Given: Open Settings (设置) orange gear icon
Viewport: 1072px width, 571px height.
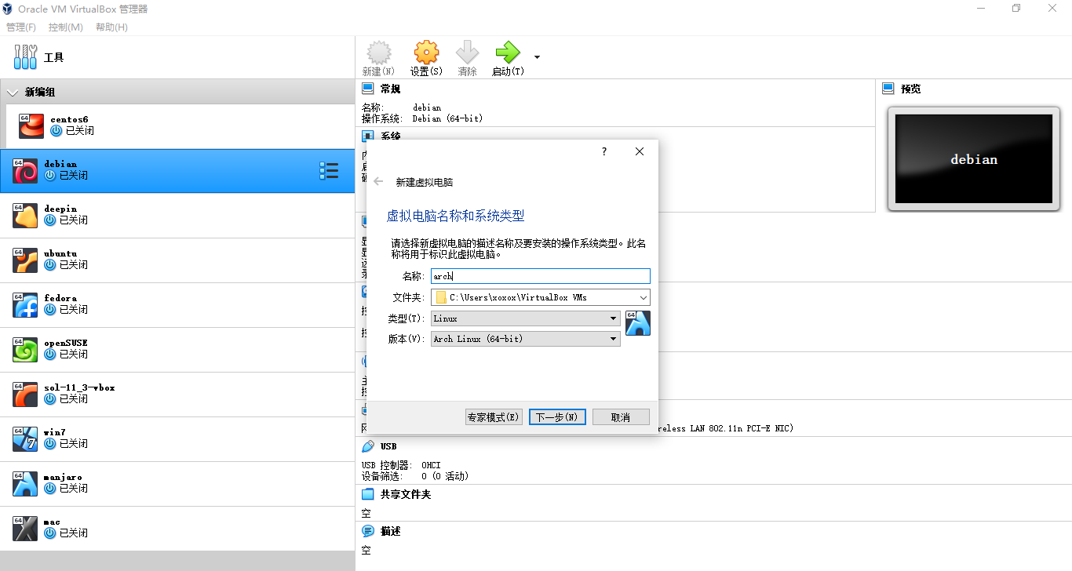Looking at the screenshot, I should pyautogui.click(x=426, y=53).
